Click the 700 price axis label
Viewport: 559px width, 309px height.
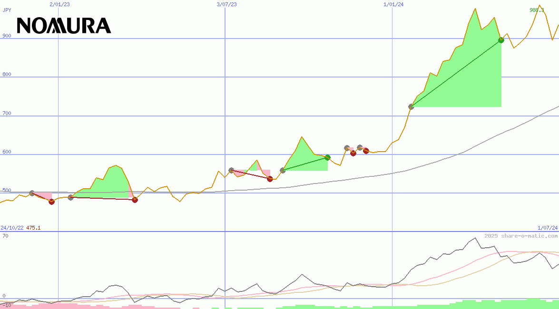pyautogui.click(x=7, y=113)
